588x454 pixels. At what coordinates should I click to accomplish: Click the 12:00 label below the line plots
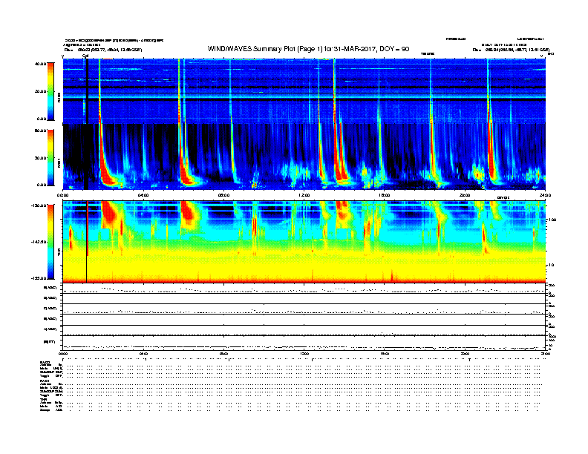click(304, 353)
